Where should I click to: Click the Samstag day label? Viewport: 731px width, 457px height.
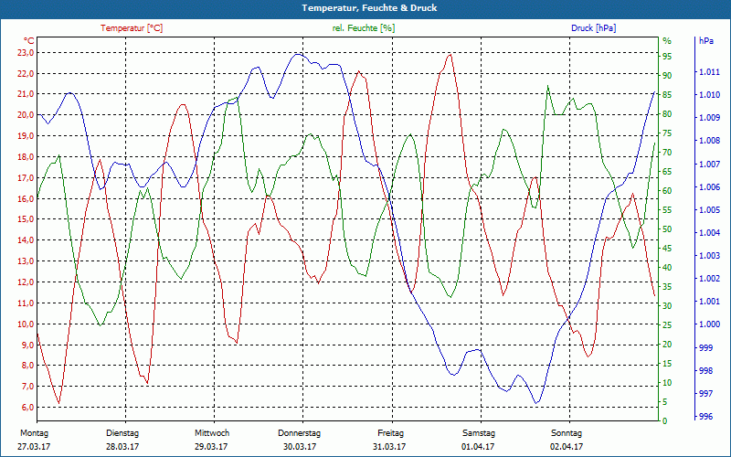pos(479,433)
